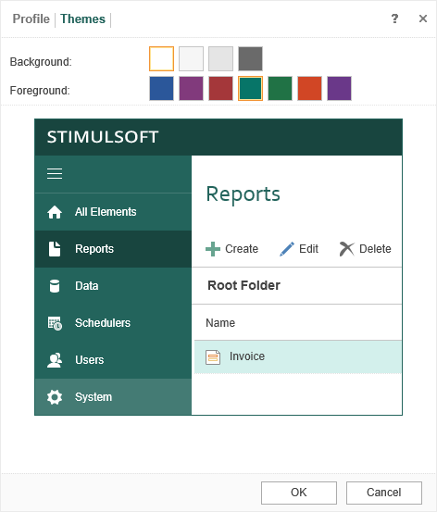The height and width of the screenshot is (512, 437).
Task: Open the help question mark
Action: click(x=394, y=19)
